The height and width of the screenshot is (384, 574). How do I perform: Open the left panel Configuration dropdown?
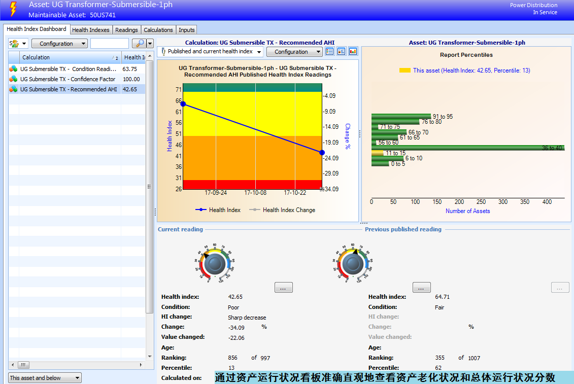click(x=59, y=44)
